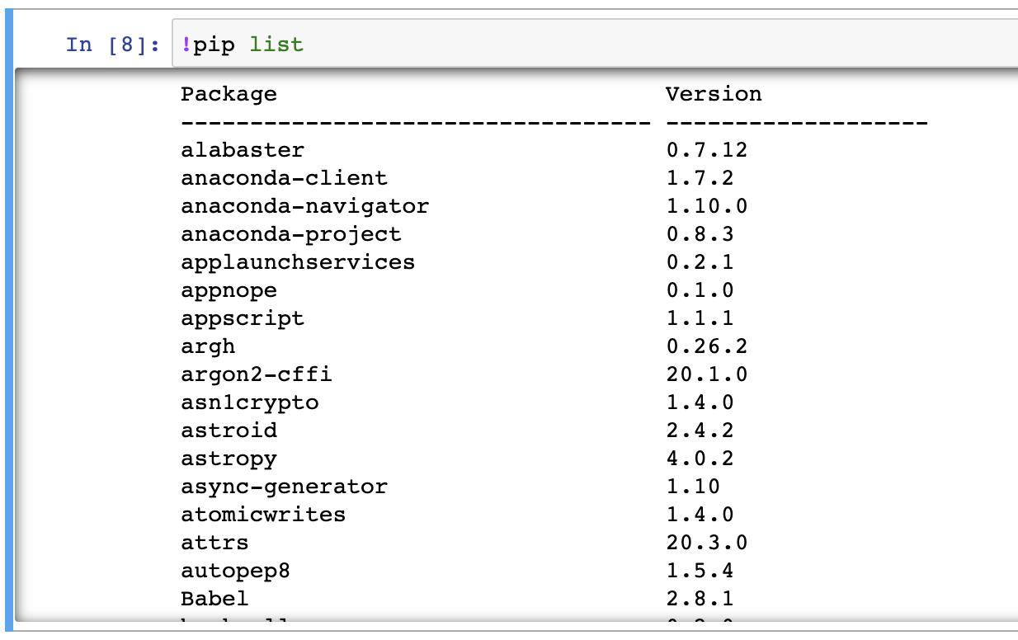The width and height of the screenshot is (1018, 640).
Task: Select the 'astroid' package name
Action: point(229,431)
